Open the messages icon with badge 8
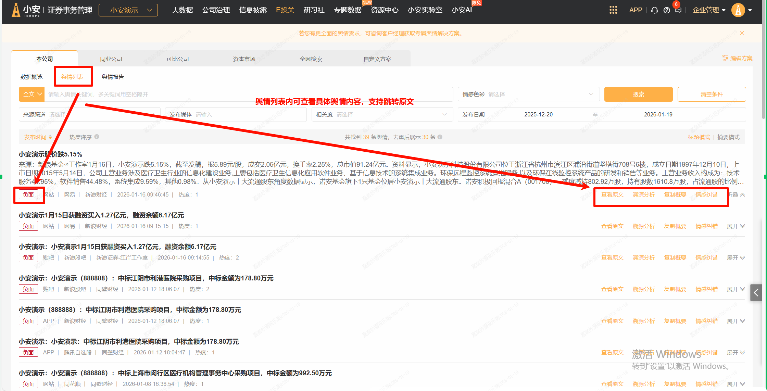The height and width of the screenshot is (391, 767). coord(678,10)
